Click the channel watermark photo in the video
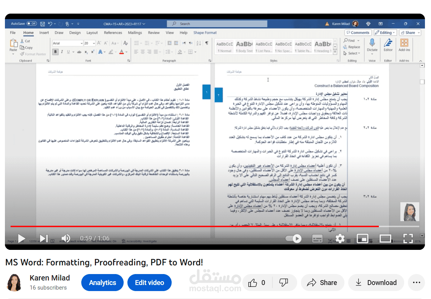 (x=409, y=212)
